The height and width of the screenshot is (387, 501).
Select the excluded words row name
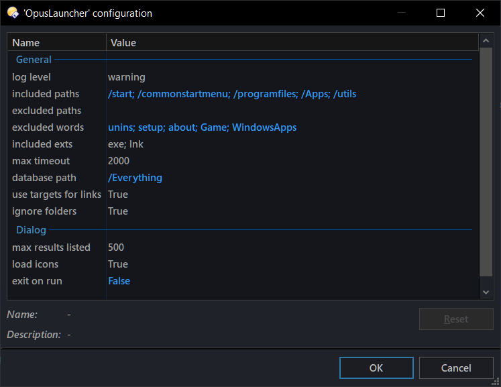pyautogui.click(x=48, y=127)
